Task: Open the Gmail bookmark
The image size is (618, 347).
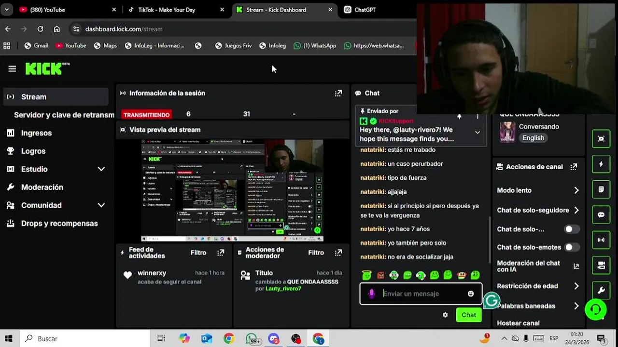Action: pos(36,46)
